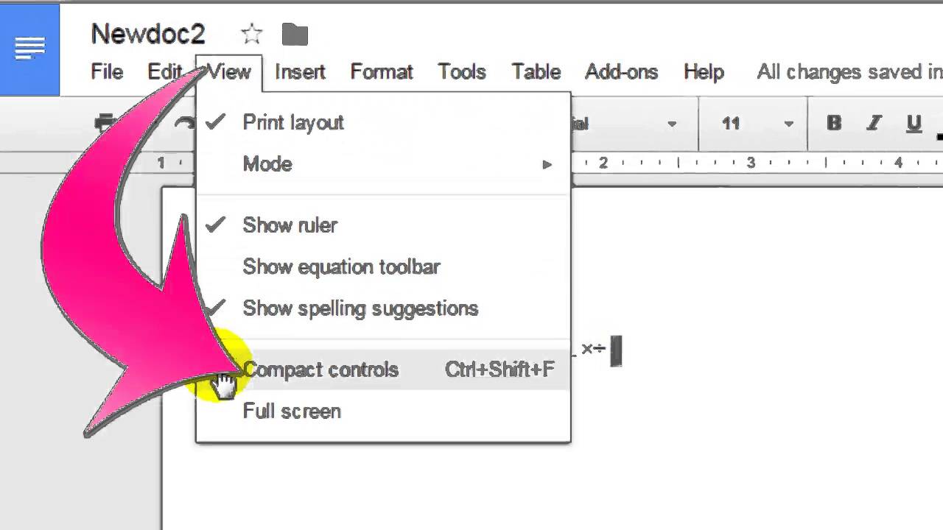Toggle Print layout in the View menu
943x530 pixels.
click(x=383, y=122)
